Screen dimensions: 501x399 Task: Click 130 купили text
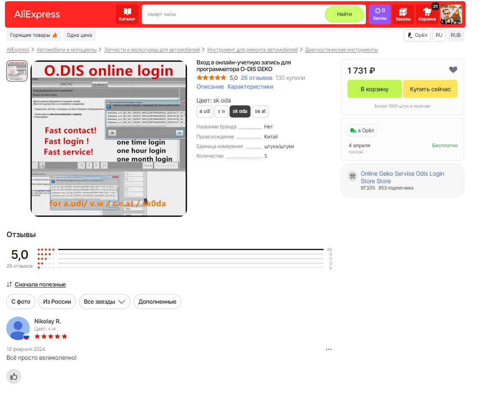coord(290,78)
